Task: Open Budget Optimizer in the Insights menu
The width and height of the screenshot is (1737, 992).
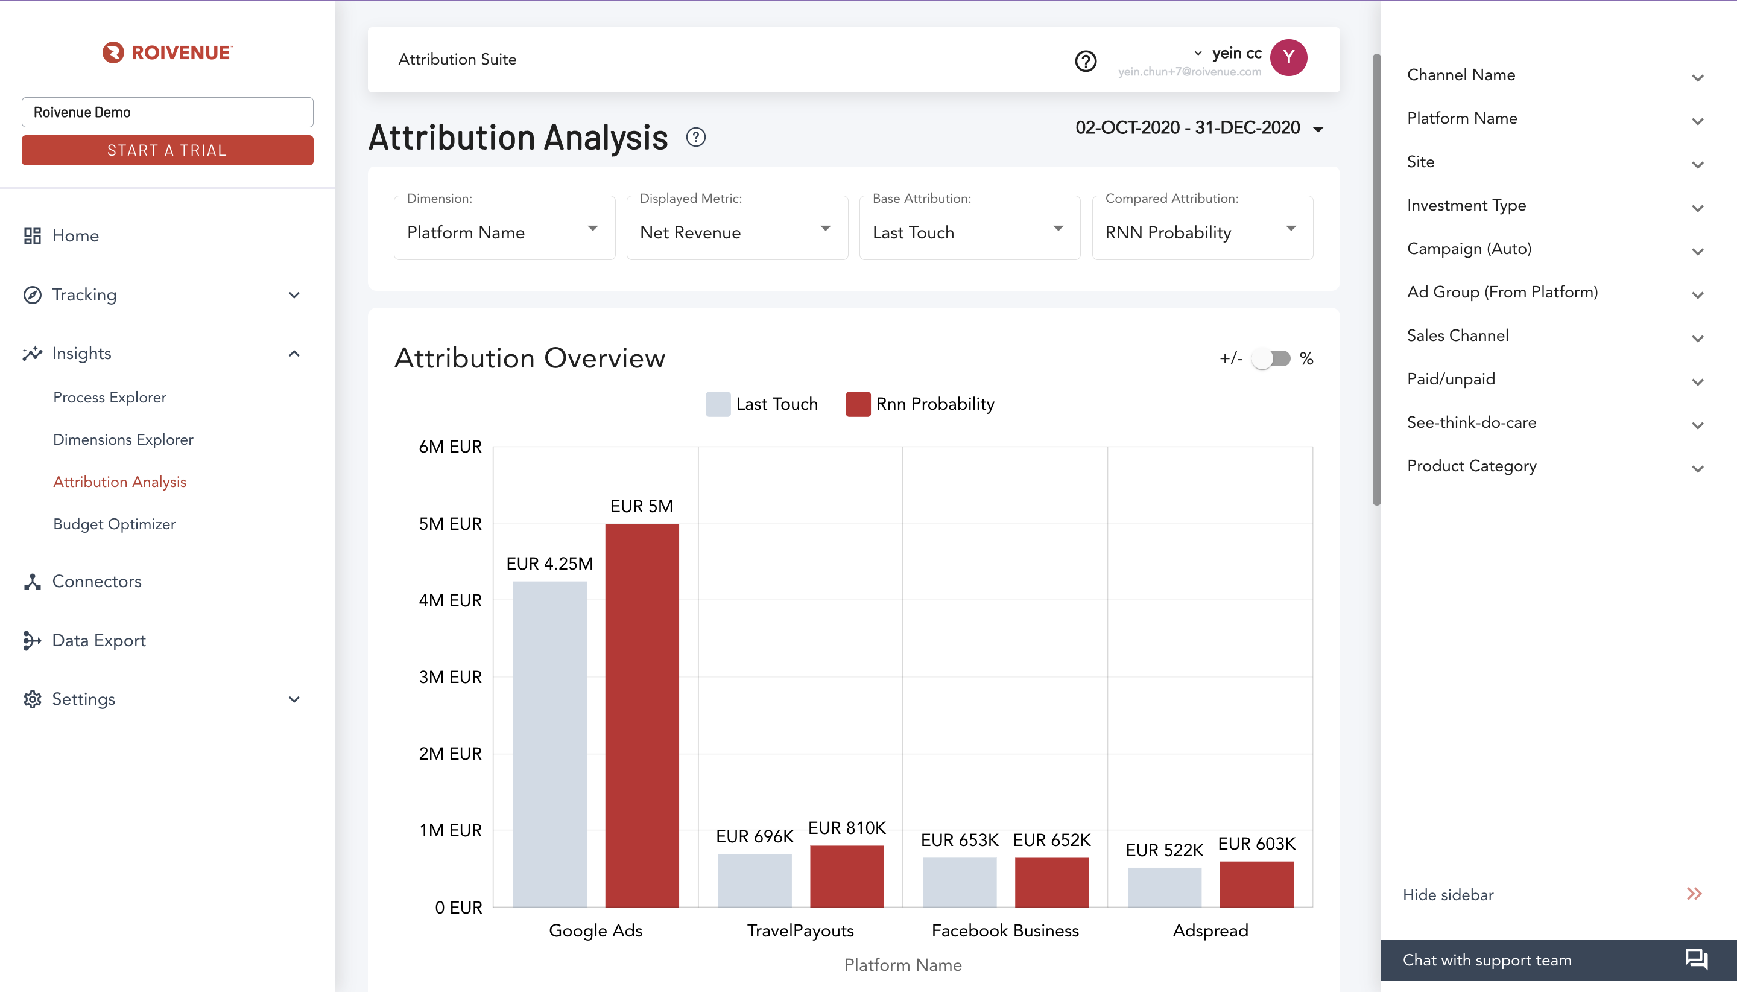Action: coord(115,524)
